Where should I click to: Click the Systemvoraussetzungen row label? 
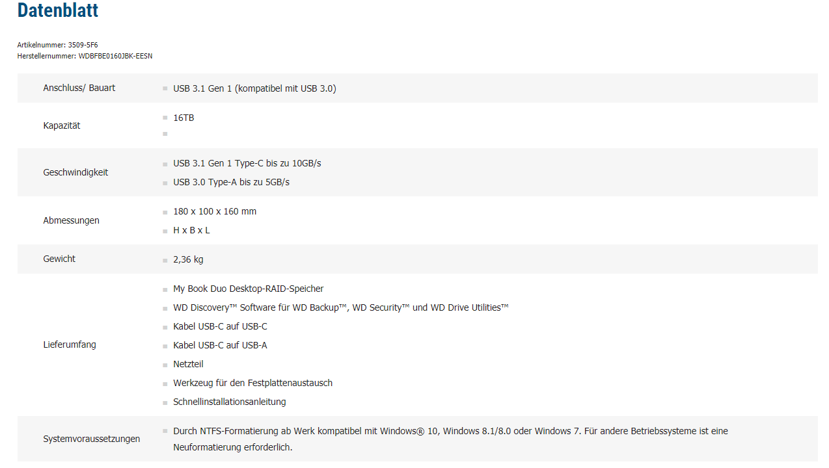92,439
